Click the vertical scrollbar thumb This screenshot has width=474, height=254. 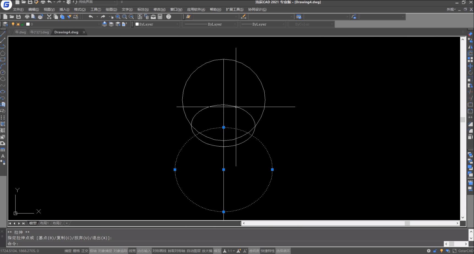click(x=463, y=120)
